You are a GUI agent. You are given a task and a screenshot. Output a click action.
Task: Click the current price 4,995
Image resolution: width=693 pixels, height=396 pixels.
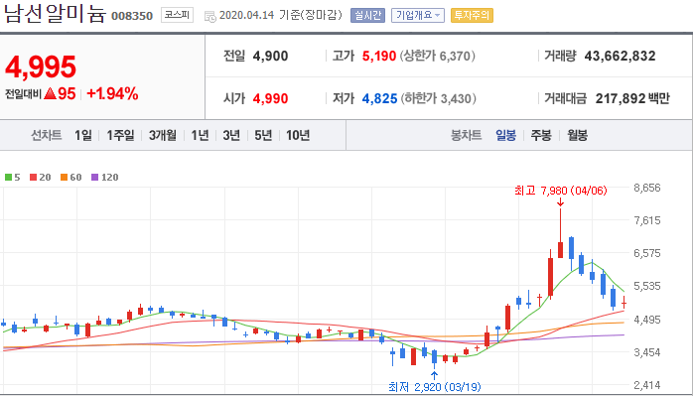click(41, 66)
